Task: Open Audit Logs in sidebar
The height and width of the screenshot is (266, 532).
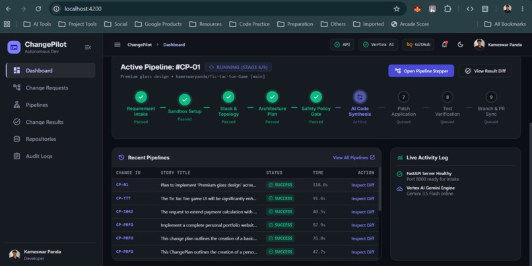Action: pos(51,156)
